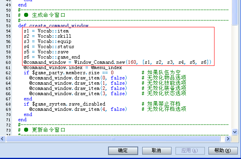This screenshot has width=241, height=159.
Task: Click 'draw_item(0, false)' code on line 63
Action: click(101, 78)
